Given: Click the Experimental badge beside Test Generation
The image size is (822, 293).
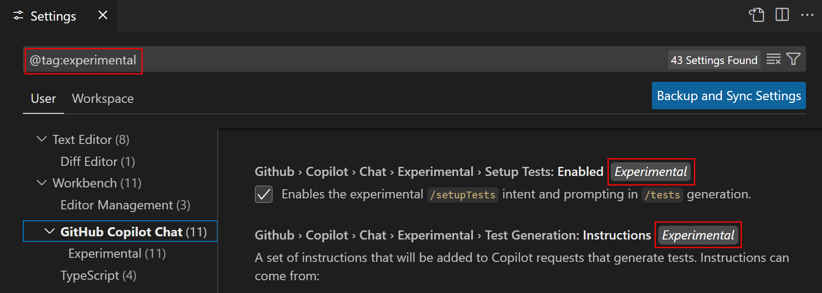Looking at the screenshot, I should pyautogui.click(x=698, y=235).
